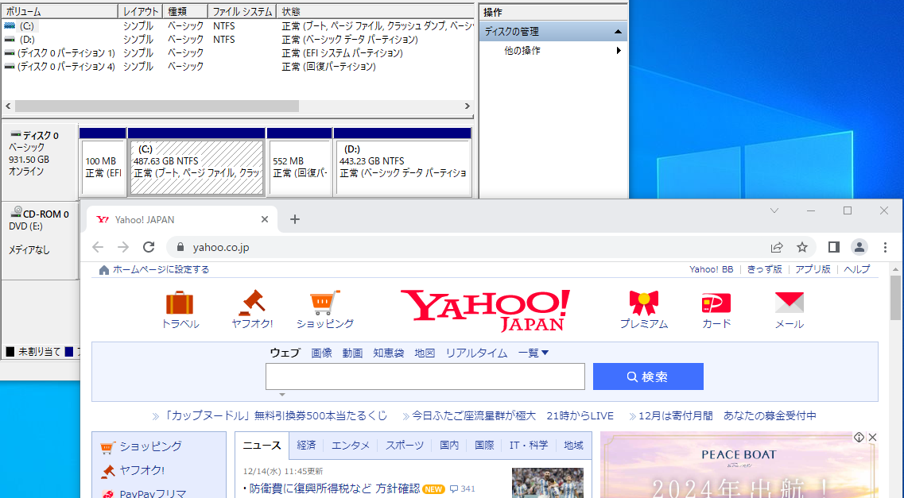The height and width of the screenshot is (498, 904).
Task: Open the Mail envelope icon
Action: 789,303
